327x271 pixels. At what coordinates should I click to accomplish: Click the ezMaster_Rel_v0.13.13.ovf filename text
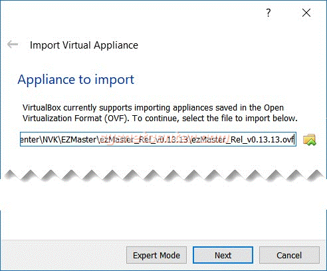pyautogui.click(x=243, y=140)
